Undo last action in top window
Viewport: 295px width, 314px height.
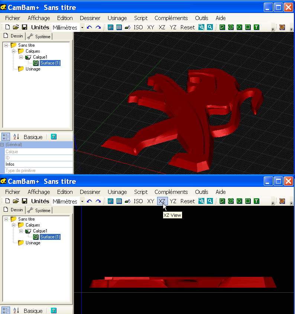coord(90,27)
